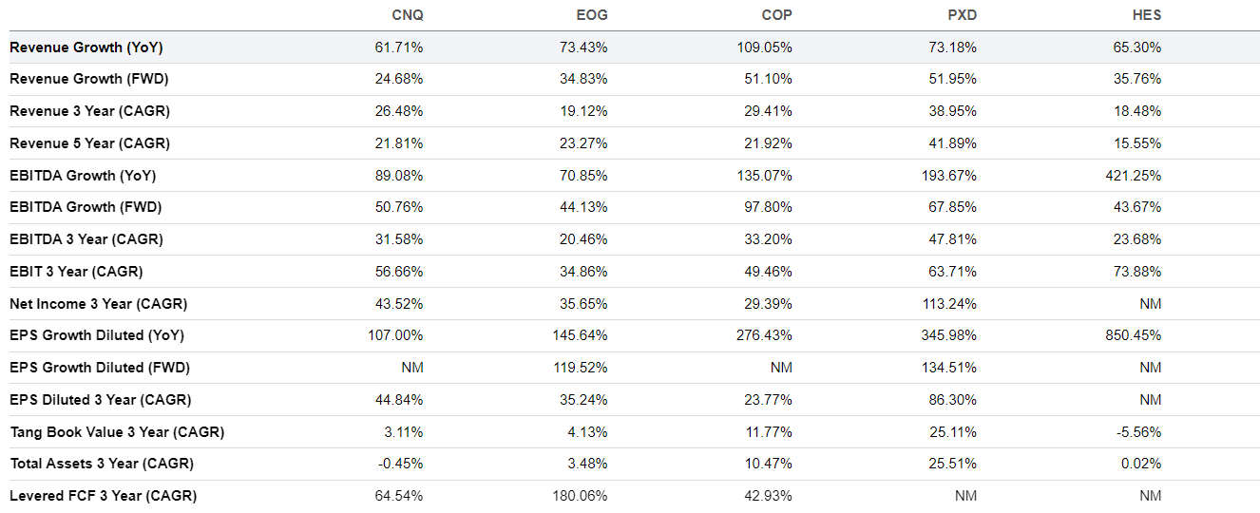Screen dimensions: 1260x513
Task: Click the HES column header
Action: coord(1146,15)
